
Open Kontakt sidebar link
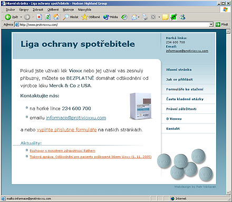(173, 129)
